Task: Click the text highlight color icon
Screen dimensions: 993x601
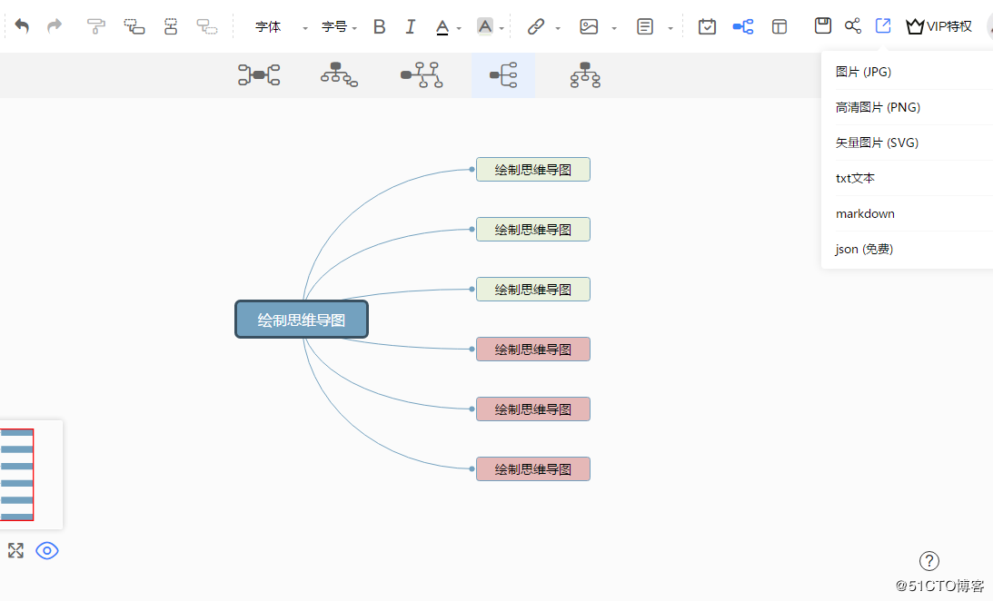Action: point(484,26)
